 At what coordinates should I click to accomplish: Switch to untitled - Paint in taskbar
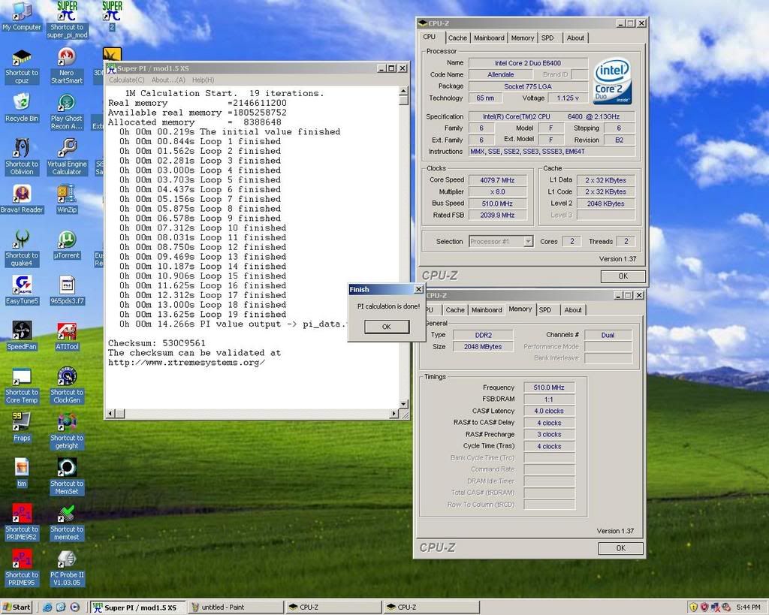(234, 607)
